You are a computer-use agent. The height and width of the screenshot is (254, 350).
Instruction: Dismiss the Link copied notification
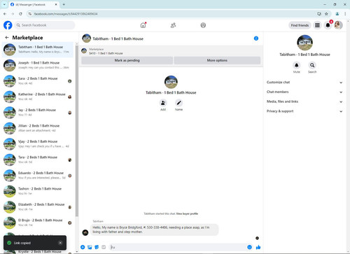click(60, 243)
